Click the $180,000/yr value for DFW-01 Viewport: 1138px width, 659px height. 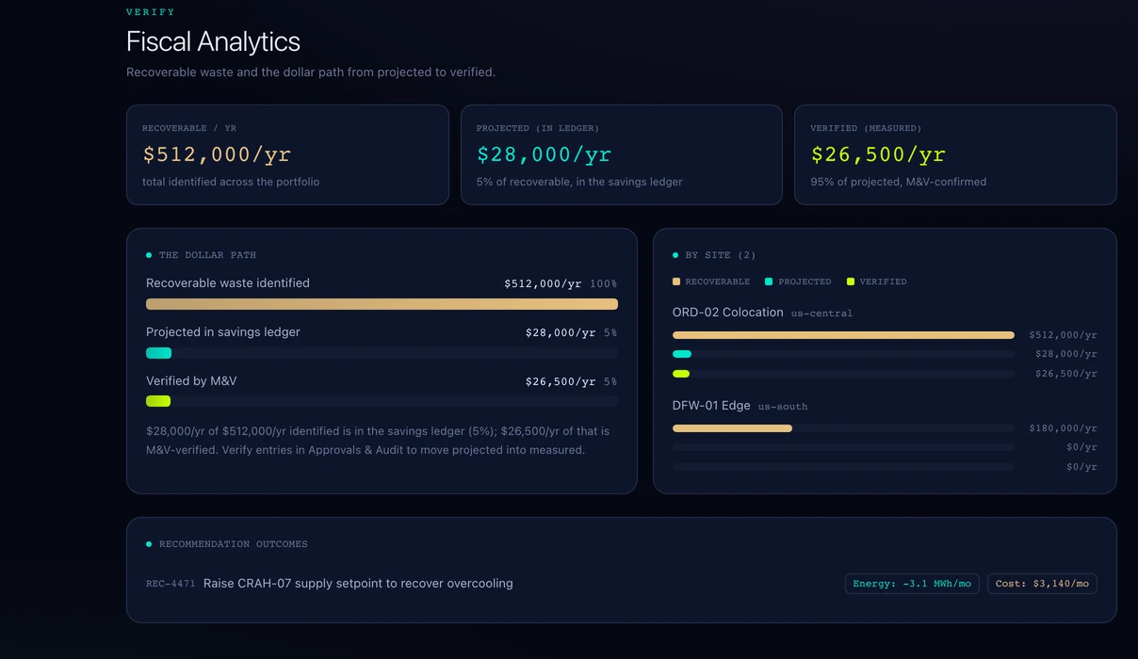1063,428
